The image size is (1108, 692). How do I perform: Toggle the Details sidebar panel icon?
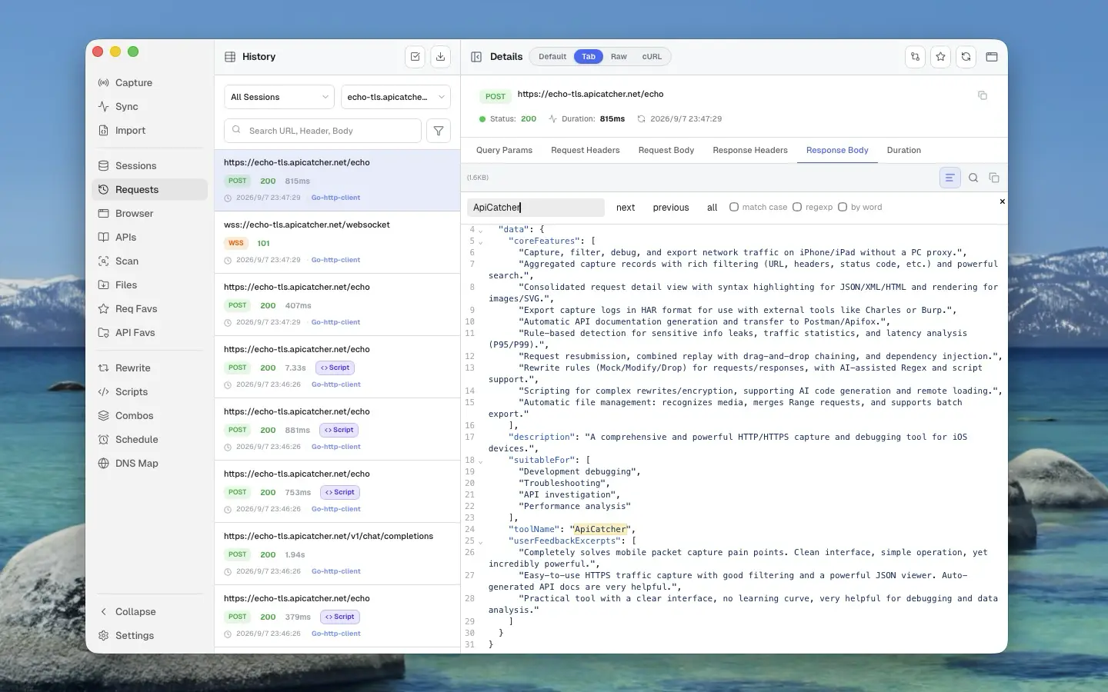tap(476, 57)
